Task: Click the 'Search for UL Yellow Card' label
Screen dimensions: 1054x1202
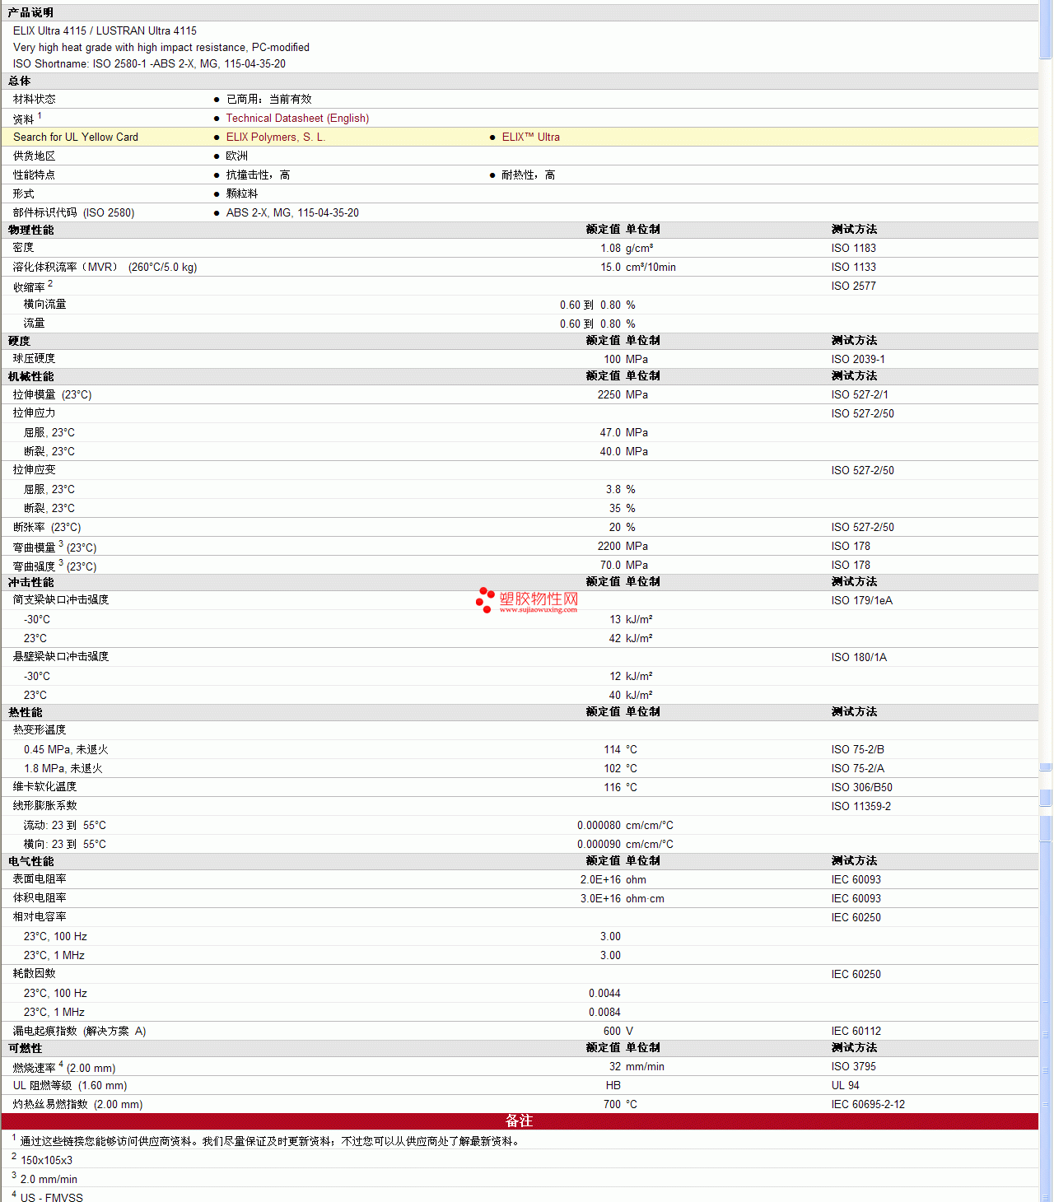Action: click(x=76, y=137)
